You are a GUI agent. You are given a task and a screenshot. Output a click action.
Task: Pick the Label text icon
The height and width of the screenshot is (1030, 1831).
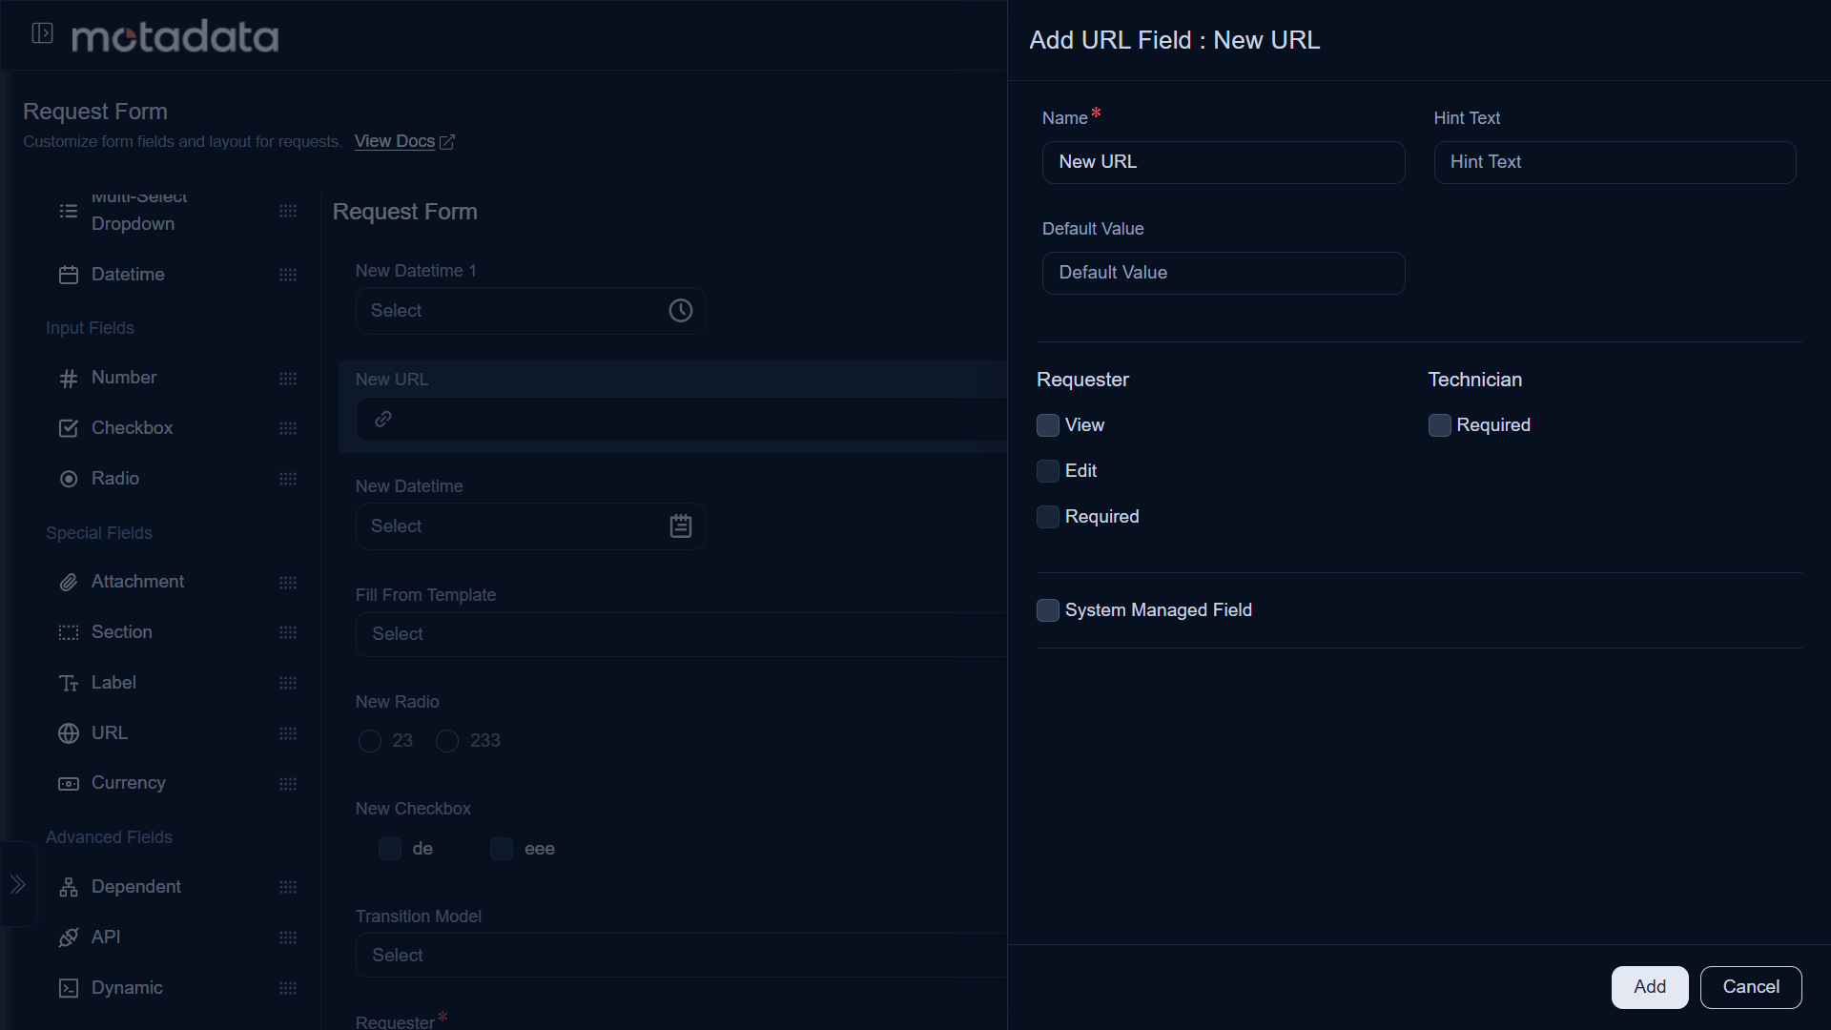coord(69,683)
